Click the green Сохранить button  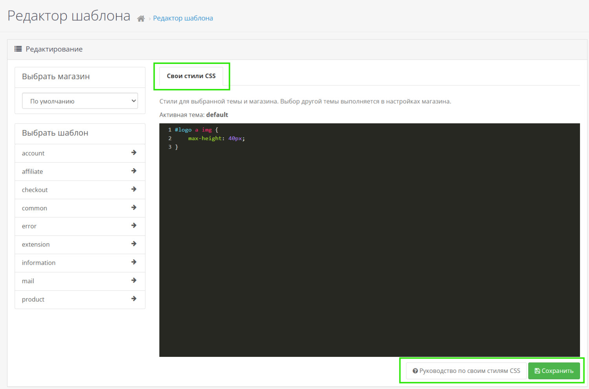(x=554, y=371)
